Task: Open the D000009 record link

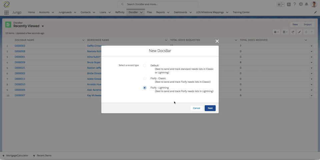Action: point(20,62)
